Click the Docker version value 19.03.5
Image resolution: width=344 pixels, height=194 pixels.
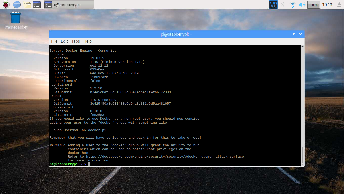coord(97,58)
